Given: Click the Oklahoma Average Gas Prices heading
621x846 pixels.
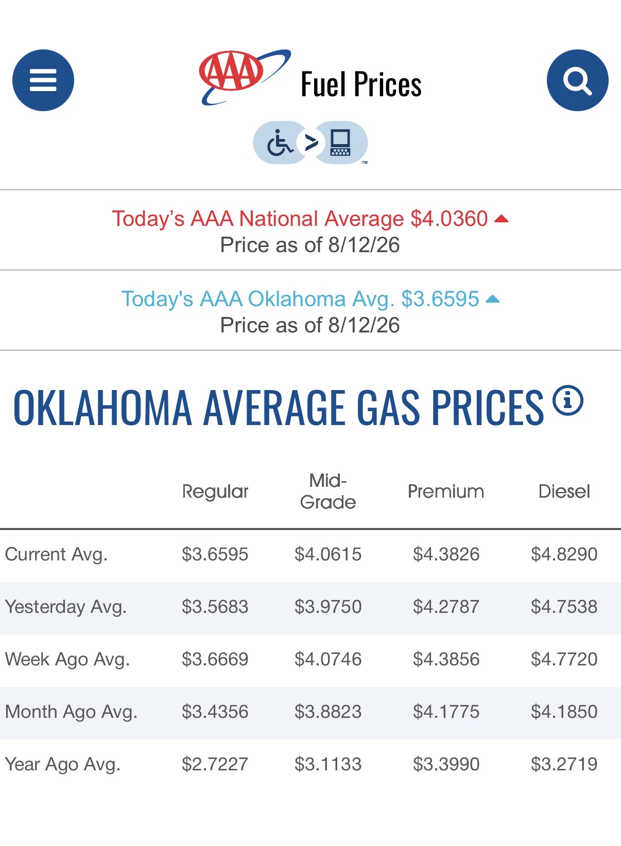Looking at the screenshot, I should point(278,407).
